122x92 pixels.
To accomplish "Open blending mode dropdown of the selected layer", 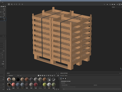I will tap(4, 19).
